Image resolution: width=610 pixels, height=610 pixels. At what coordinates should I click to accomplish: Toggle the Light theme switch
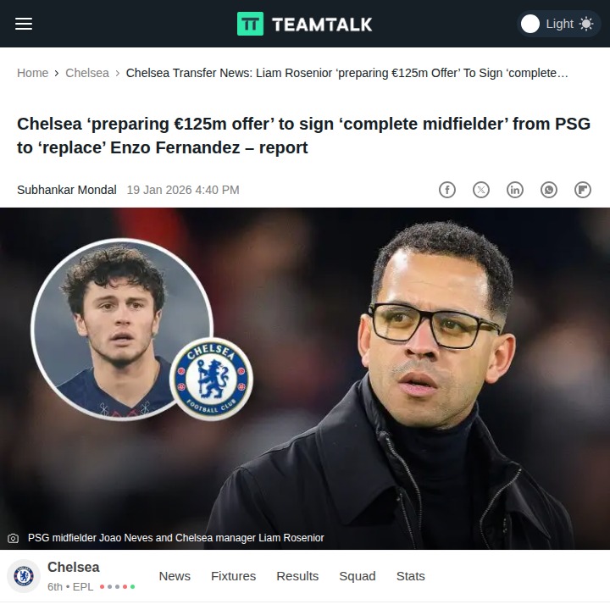click(558, 24)
